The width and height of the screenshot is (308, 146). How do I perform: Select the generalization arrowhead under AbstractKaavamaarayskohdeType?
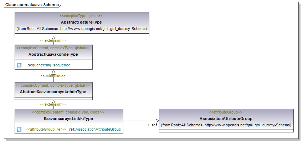53,102
